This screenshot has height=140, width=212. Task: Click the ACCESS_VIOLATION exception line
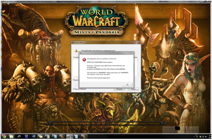(x=106, y=69)
